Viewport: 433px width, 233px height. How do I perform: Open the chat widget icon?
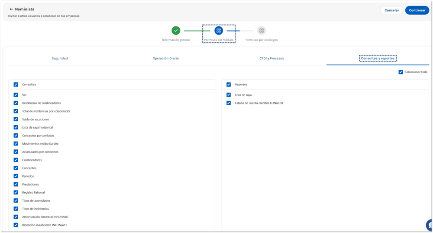click(x=430, y=225)
